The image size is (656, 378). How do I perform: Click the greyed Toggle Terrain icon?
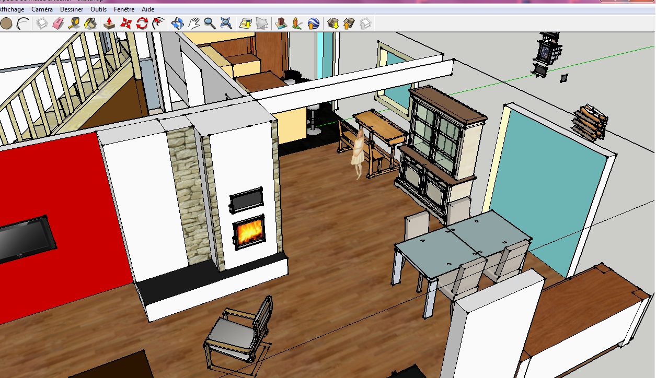click(x=261, y=23)
